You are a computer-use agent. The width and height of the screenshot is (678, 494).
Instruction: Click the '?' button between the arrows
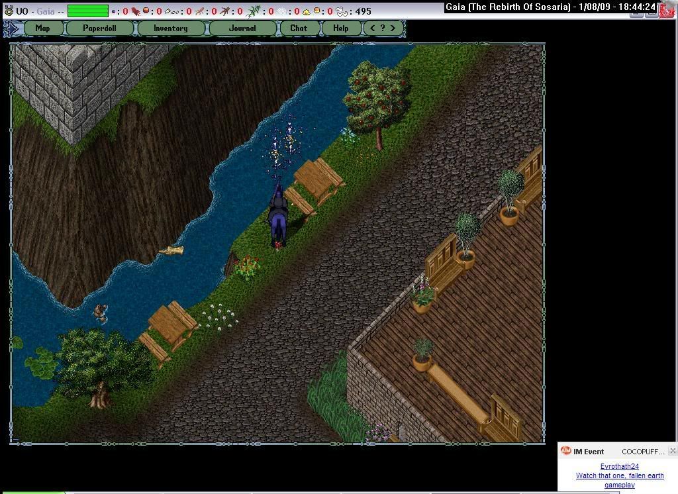point(383,28)
